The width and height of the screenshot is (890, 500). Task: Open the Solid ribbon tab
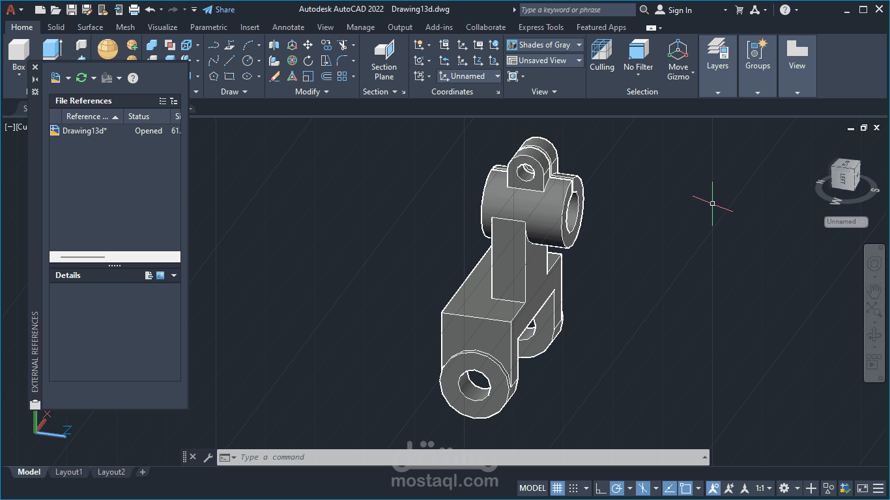coord(56,27)
